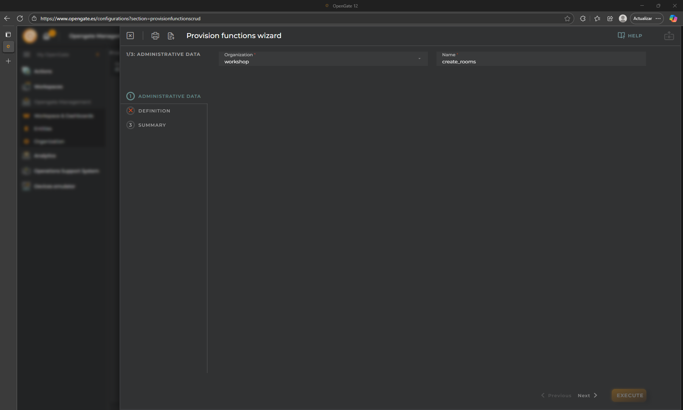The height and width of the screenshot is (410, 683).
Task: Click the screenshot camera icon in the wizard header
Action: pyautogui.click(x=669, y=36)
